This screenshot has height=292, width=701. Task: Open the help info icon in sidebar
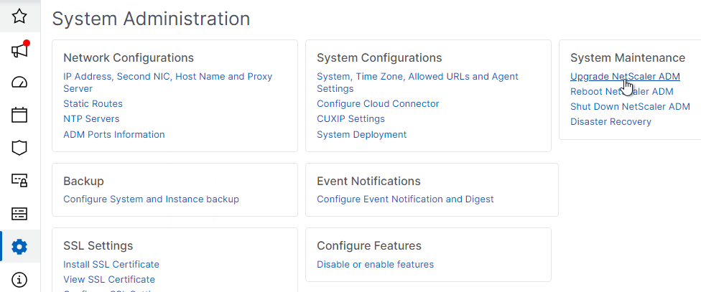(19, 280)
